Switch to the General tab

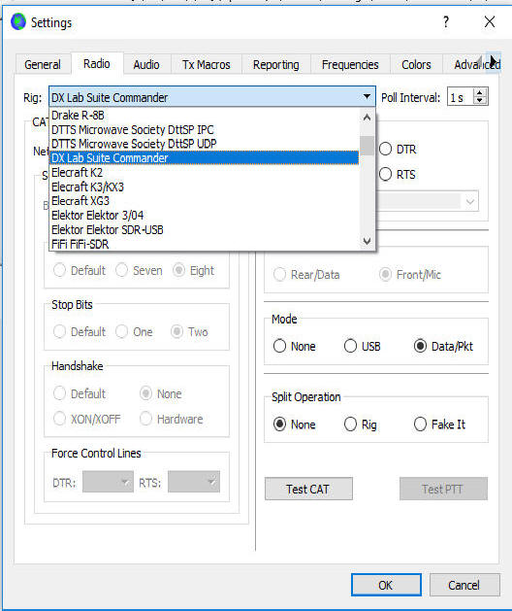point(43,64)
